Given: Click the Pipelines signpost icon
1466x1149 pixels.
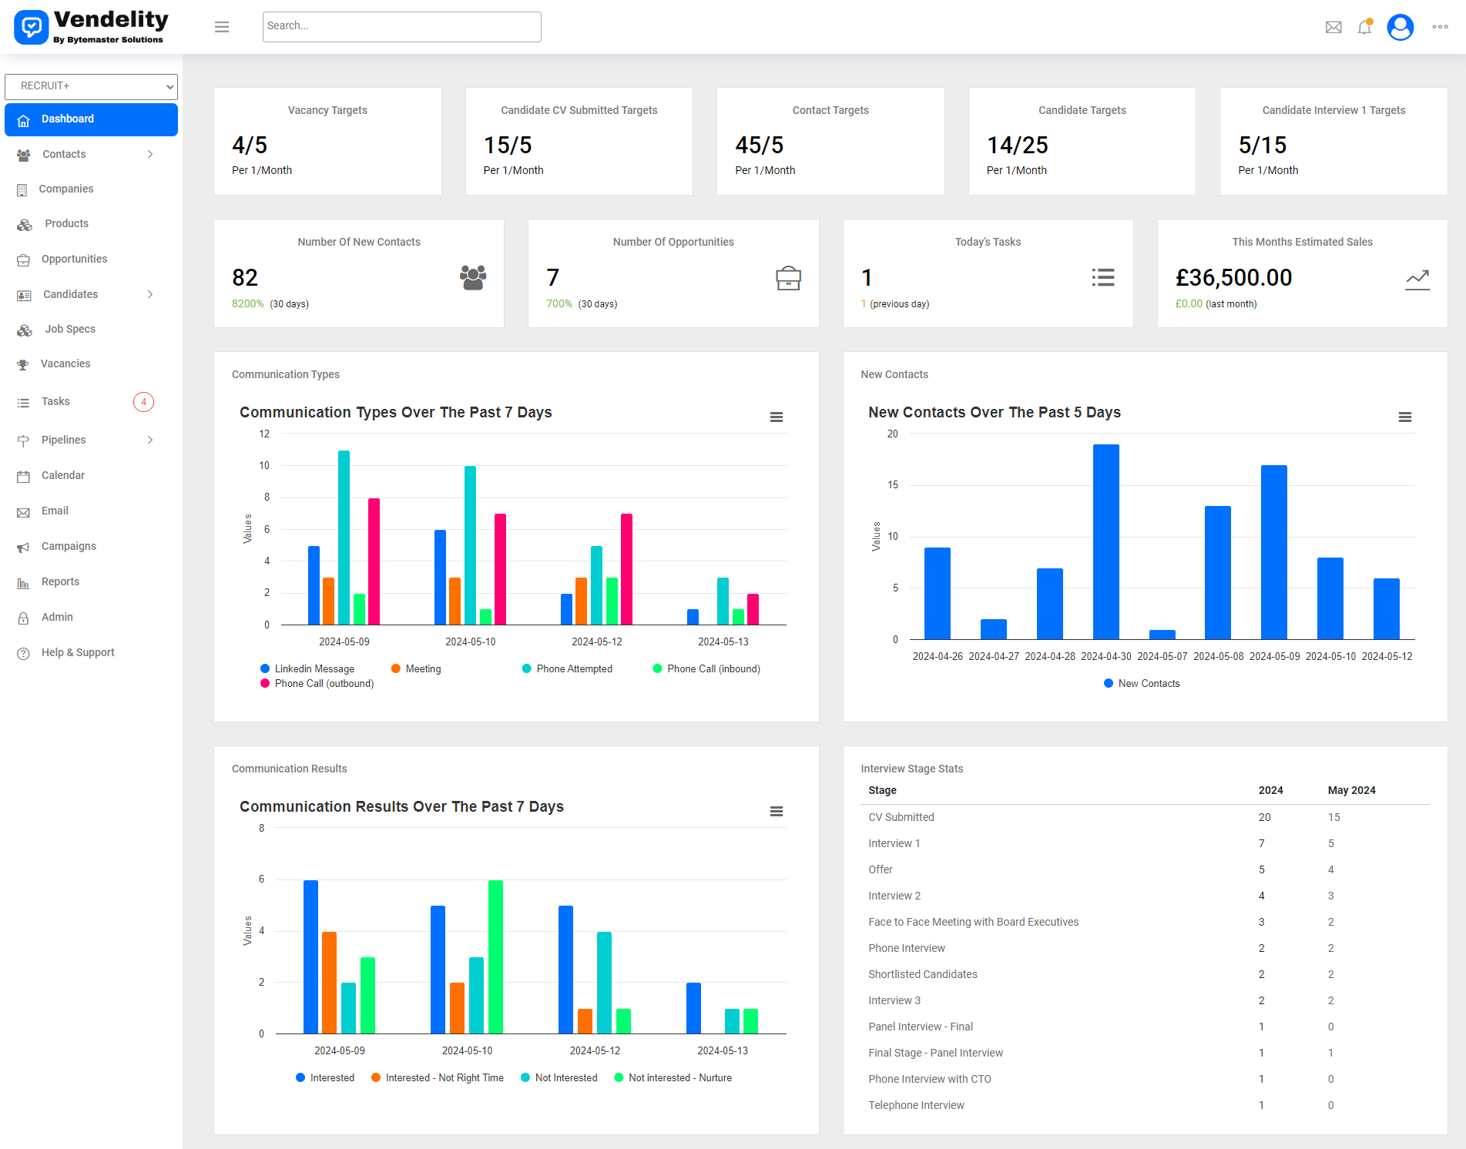Looking at the screenshot, I should click(24, 441).
